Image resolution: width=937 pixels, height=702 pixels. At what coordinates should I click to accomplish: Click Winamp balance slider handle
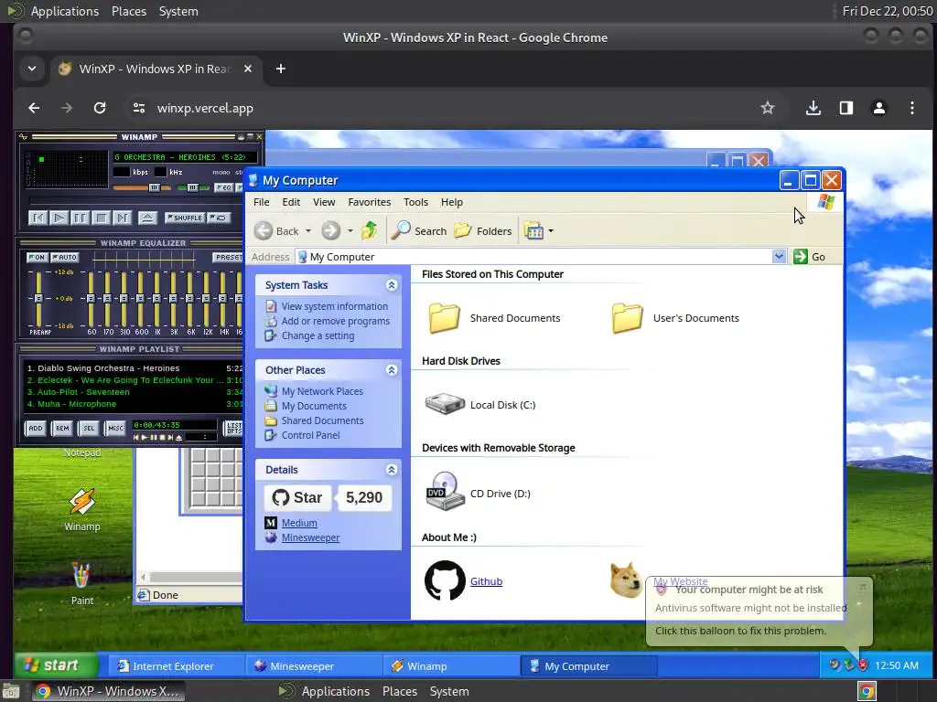coord(192,187)
